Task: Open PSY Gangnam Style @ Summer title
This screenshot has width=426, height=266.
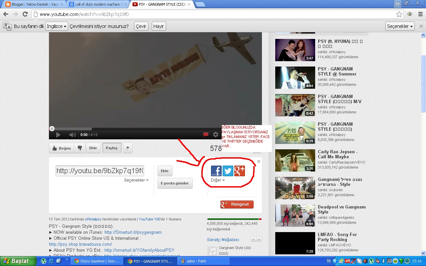Action: pyautogui.click(x=337, y=71)
